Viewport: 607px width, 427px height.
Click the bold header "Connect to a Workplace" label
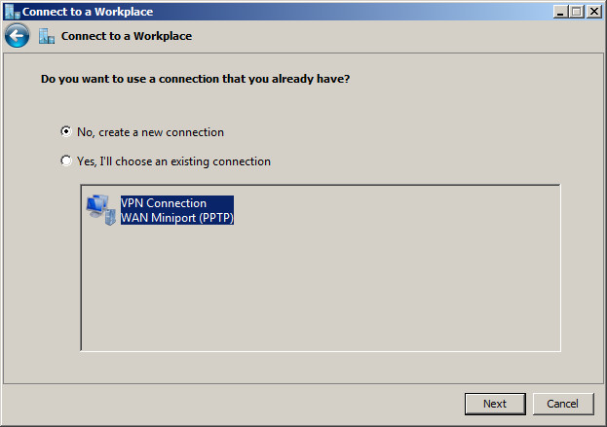click(x=127, y=36)
